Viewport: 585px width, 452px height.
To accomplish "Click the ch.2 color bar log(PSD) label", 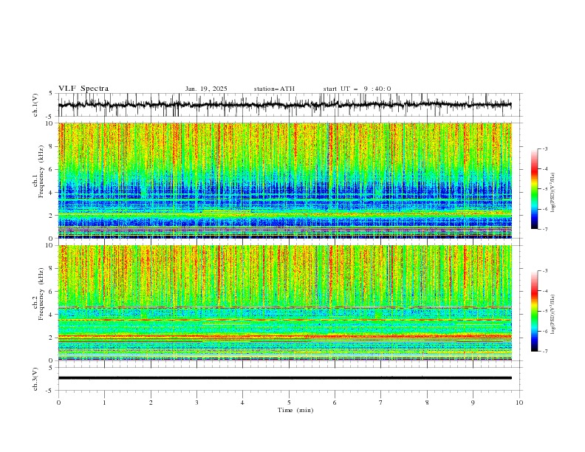I will point(553,315).
